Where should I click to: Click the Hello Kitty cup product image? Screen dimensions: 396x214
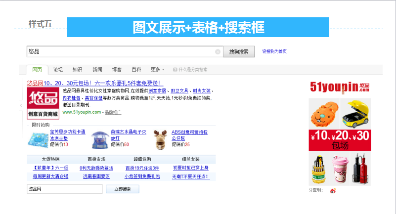(340, 169)
